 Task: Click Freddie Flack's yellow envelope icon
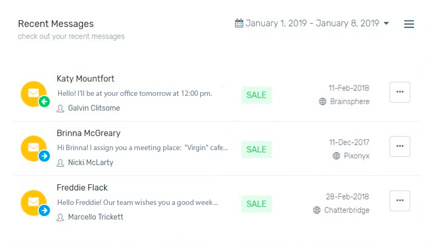pos(33,202)
